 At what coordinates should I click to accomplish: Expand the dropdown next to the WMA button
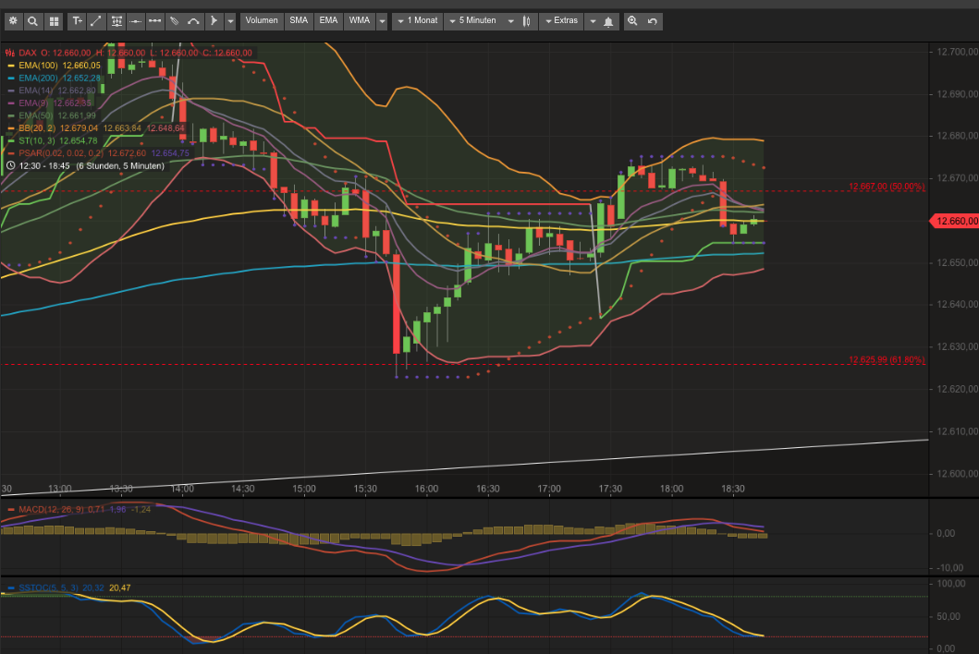pyautogui.click(x=381, y=20)
